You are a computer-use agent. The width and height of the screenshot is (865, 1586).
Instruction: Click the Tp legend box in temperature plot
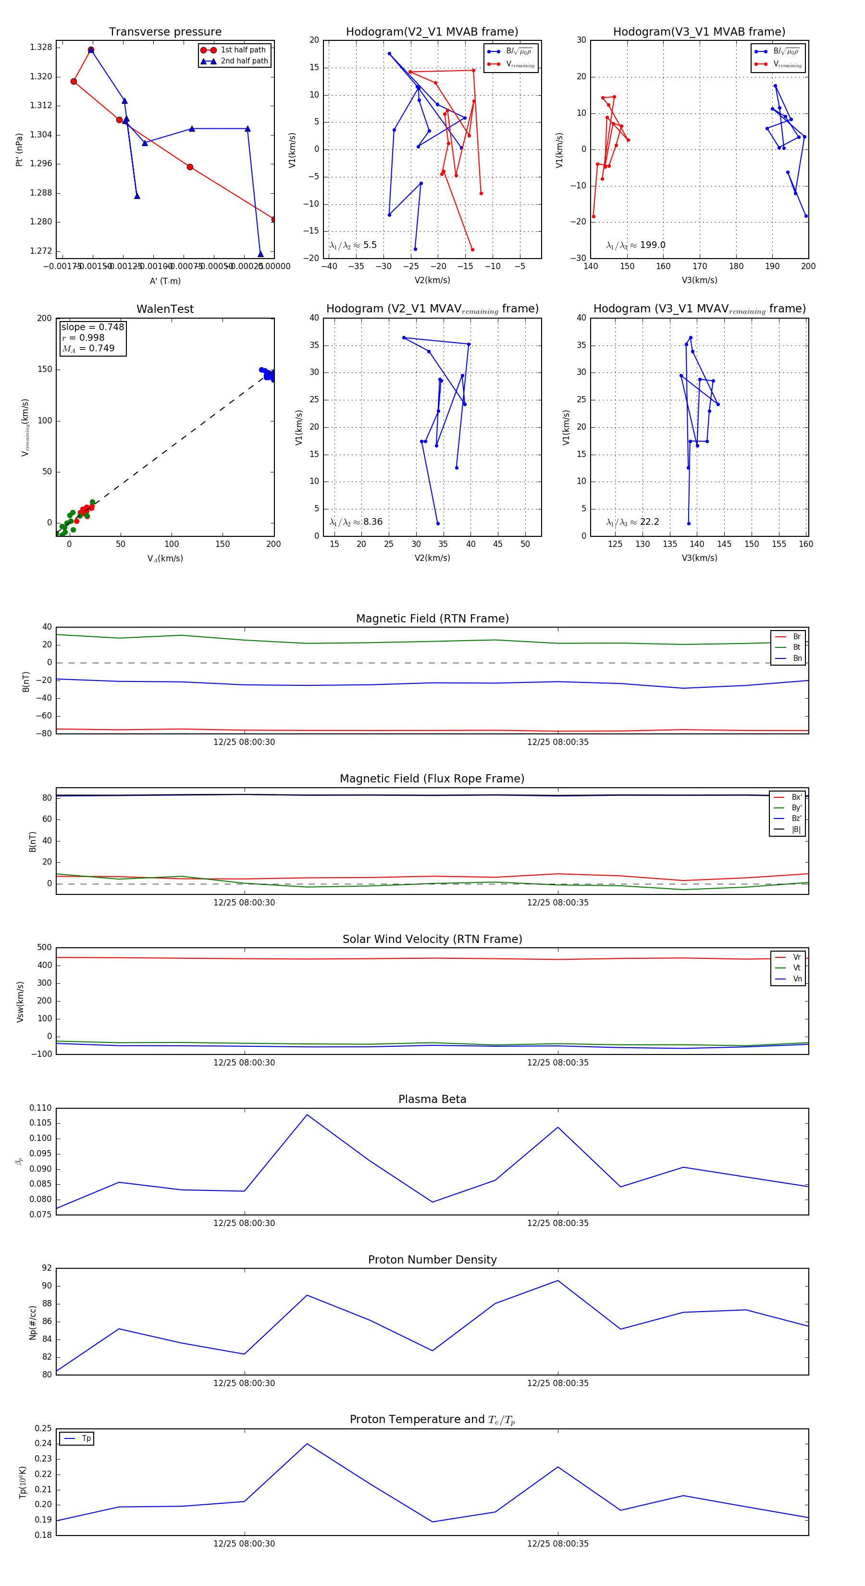77,1438
